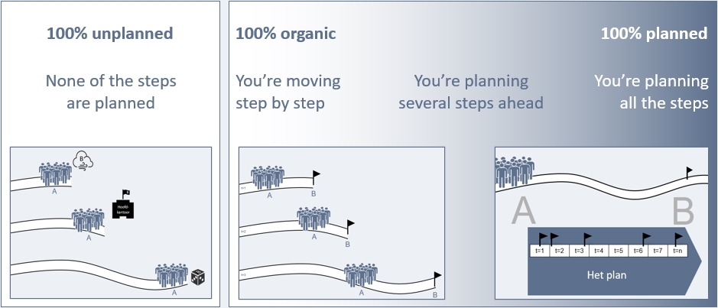Select the large letter B in planned panel

(683, 212)
